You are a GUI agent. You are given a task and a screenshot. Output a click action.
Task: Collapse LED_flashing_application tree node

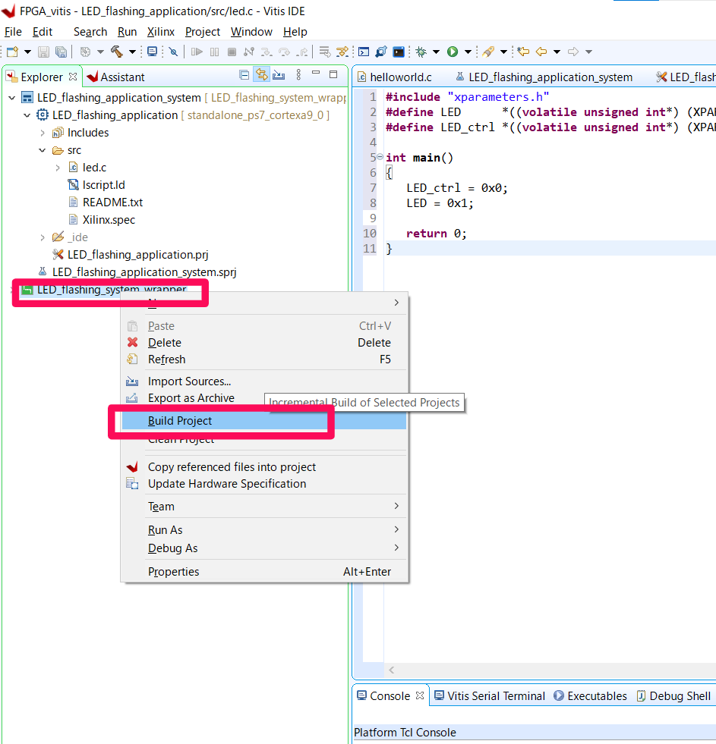(27, 115)
